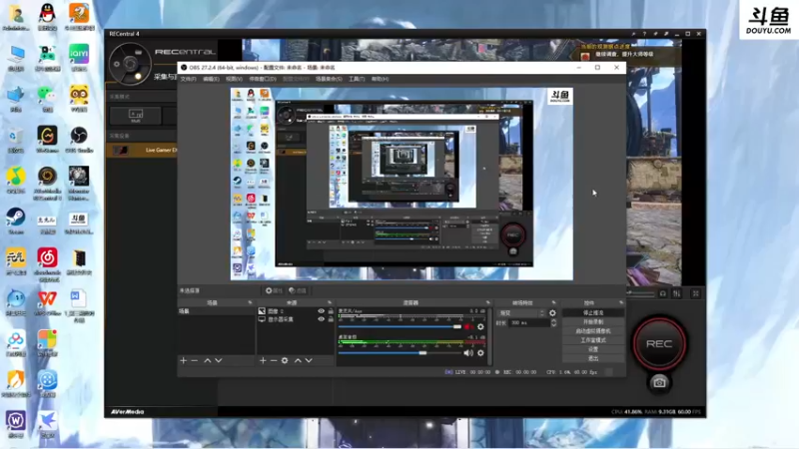Open the Douyu desktop shortcut
The width and height of the screenshot is (799, 449).
click(x=79, y=224)
